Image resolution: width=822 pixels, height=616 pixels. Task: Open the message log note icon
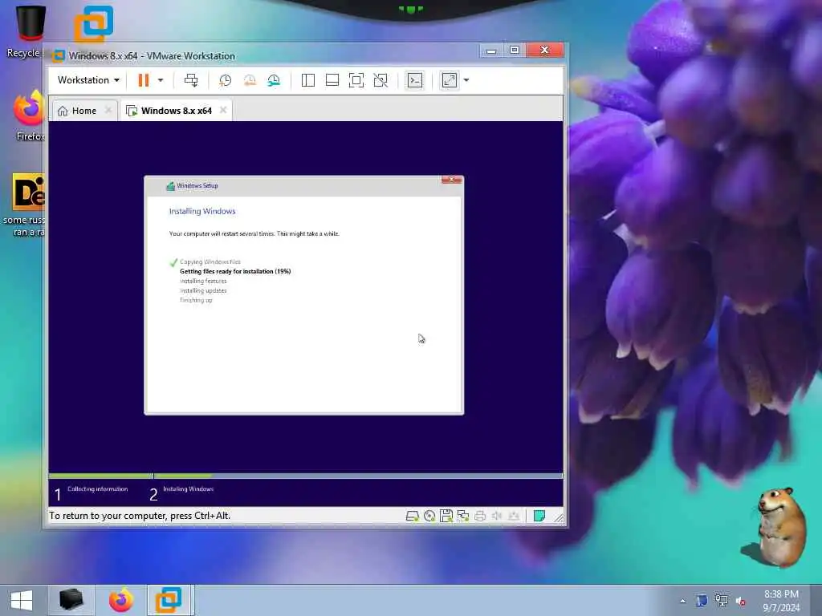[x=539, y=516]
